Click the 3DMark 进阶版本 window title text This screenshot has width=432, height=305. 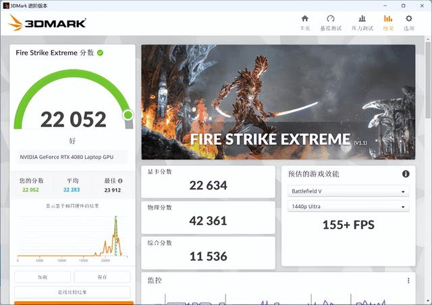pyautogui.click(x=29, y=5)
